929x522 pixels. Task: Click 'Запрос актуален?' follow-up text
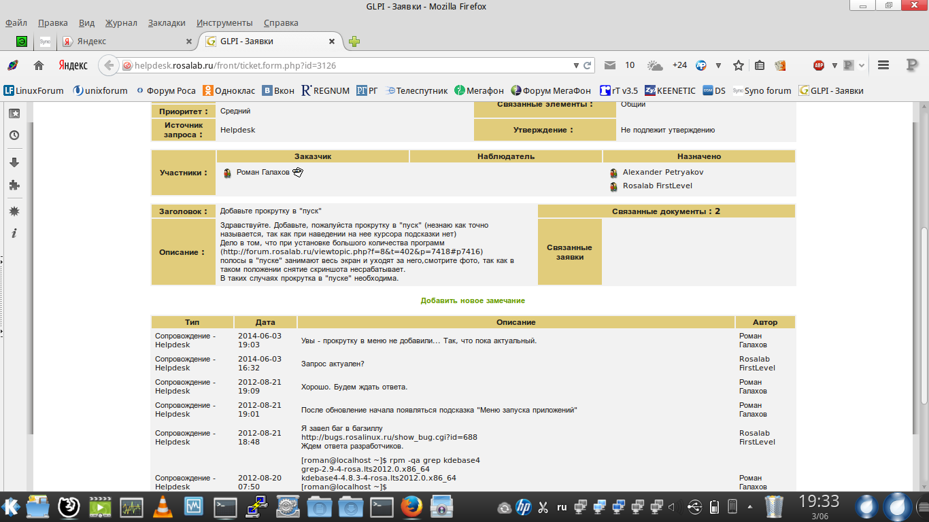click(x=333, y=364)
